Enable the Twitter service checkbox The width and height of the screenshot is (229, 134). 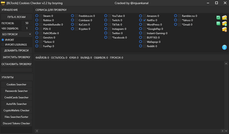(x=110, y=33)
